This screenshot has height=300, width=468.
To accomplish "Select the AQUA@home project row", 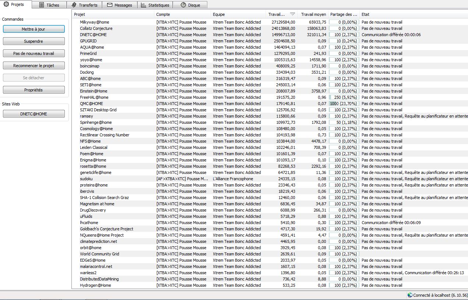I will (x=270, y=47).
